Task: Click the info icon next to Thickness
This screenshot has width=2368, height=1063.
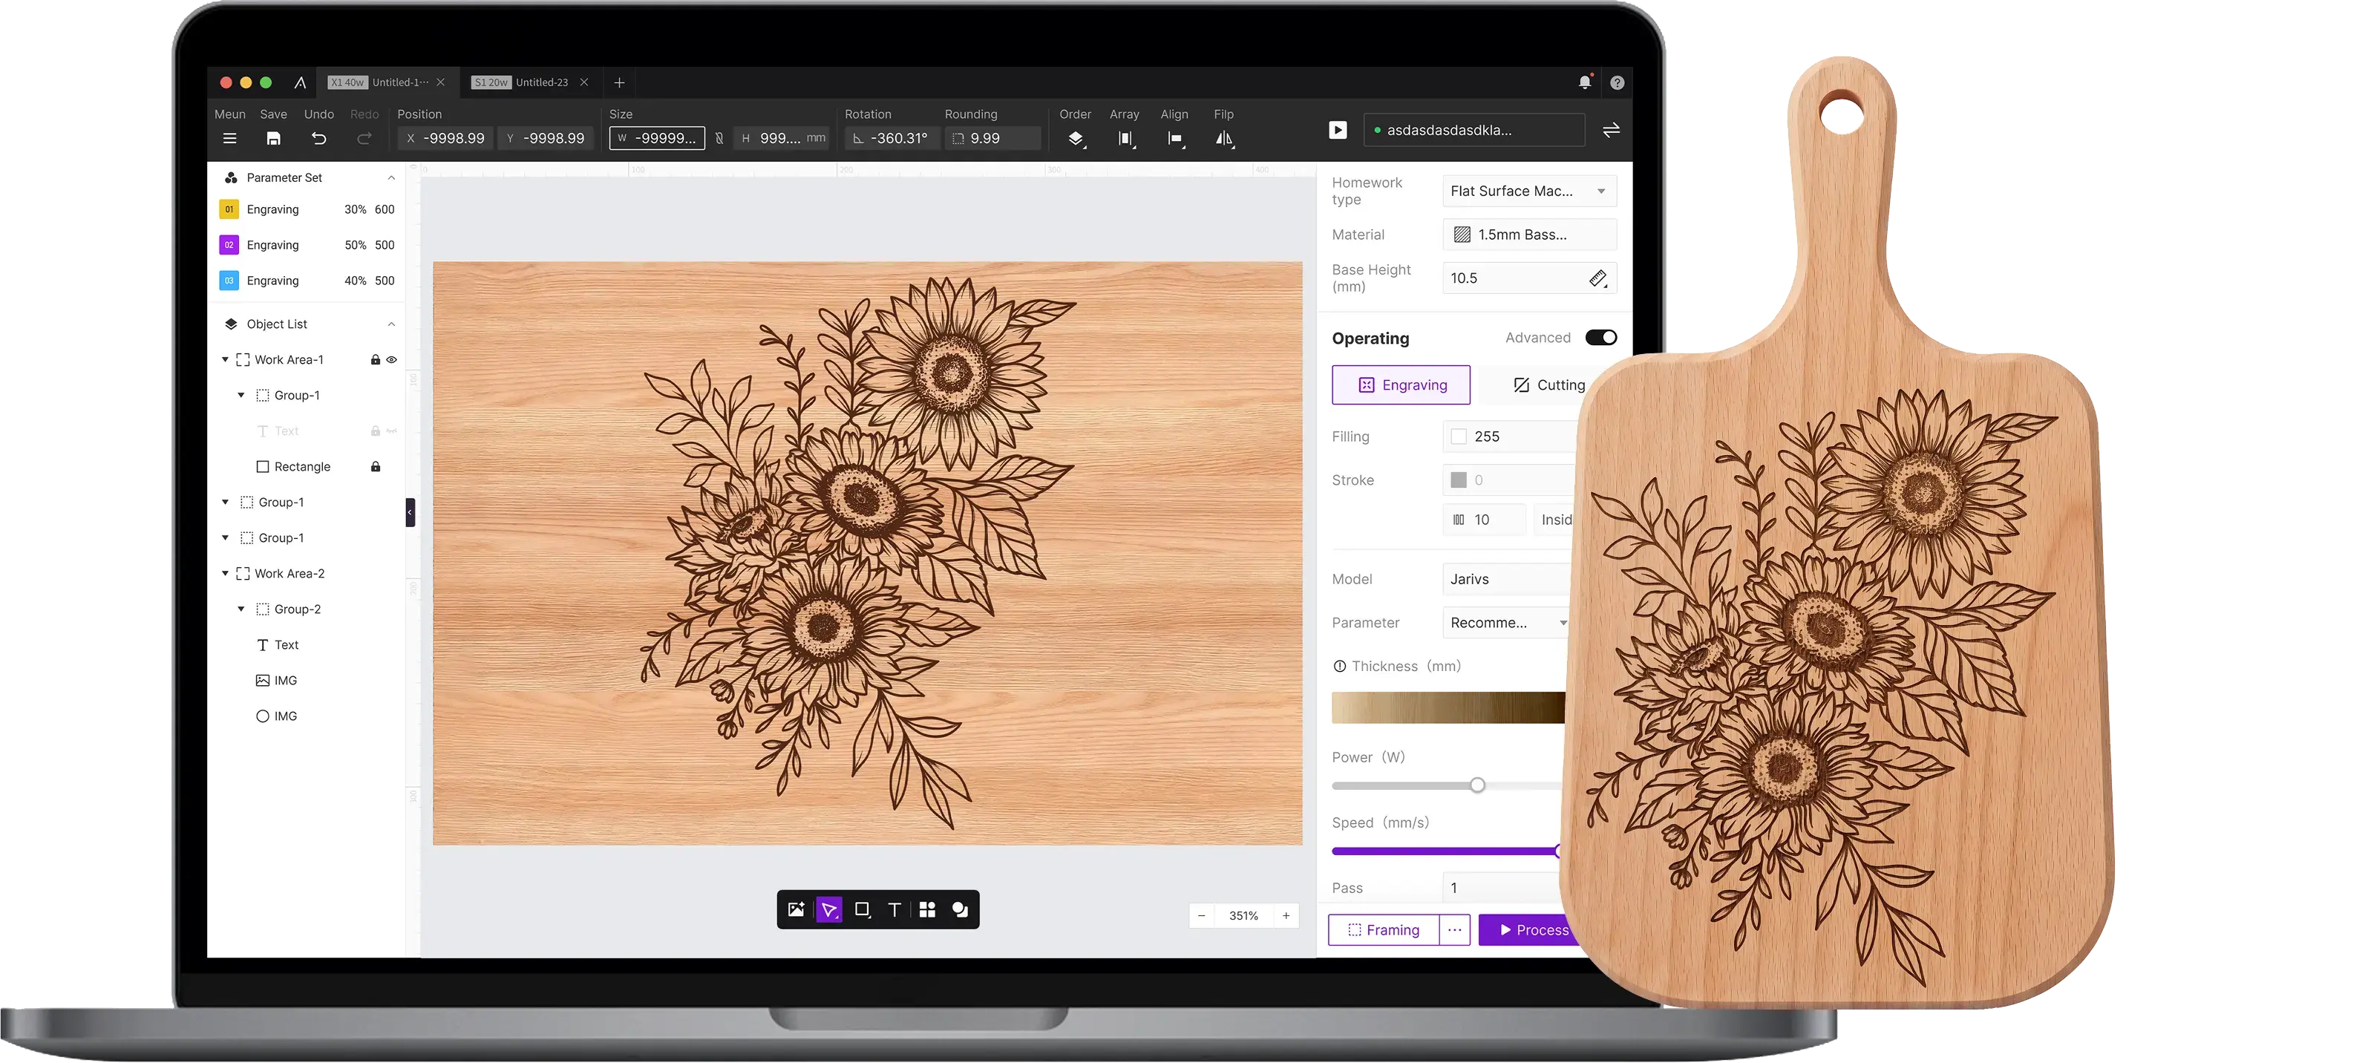Action: coord(1339,667)
